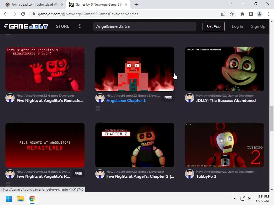Open the Extensions puzzle icon
Viewport: 274px width, 205px height.
242,14
